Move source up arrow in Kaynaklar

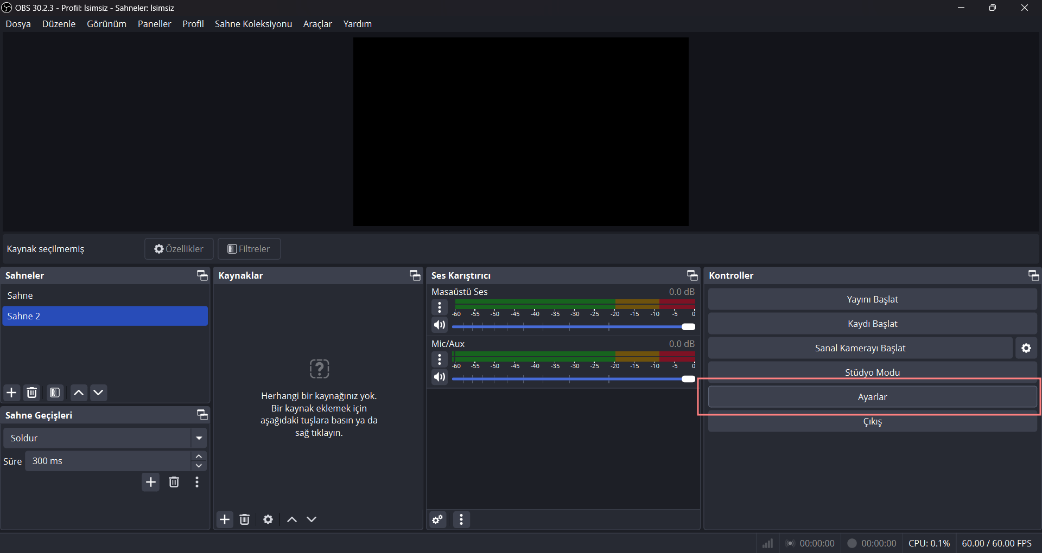292,519
